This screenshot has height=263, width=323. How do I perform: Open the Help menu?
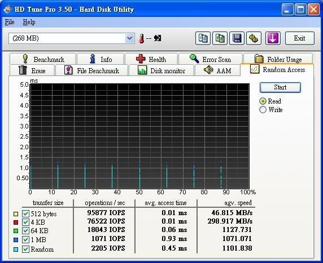pyautogui.click(x=29, y=22)
